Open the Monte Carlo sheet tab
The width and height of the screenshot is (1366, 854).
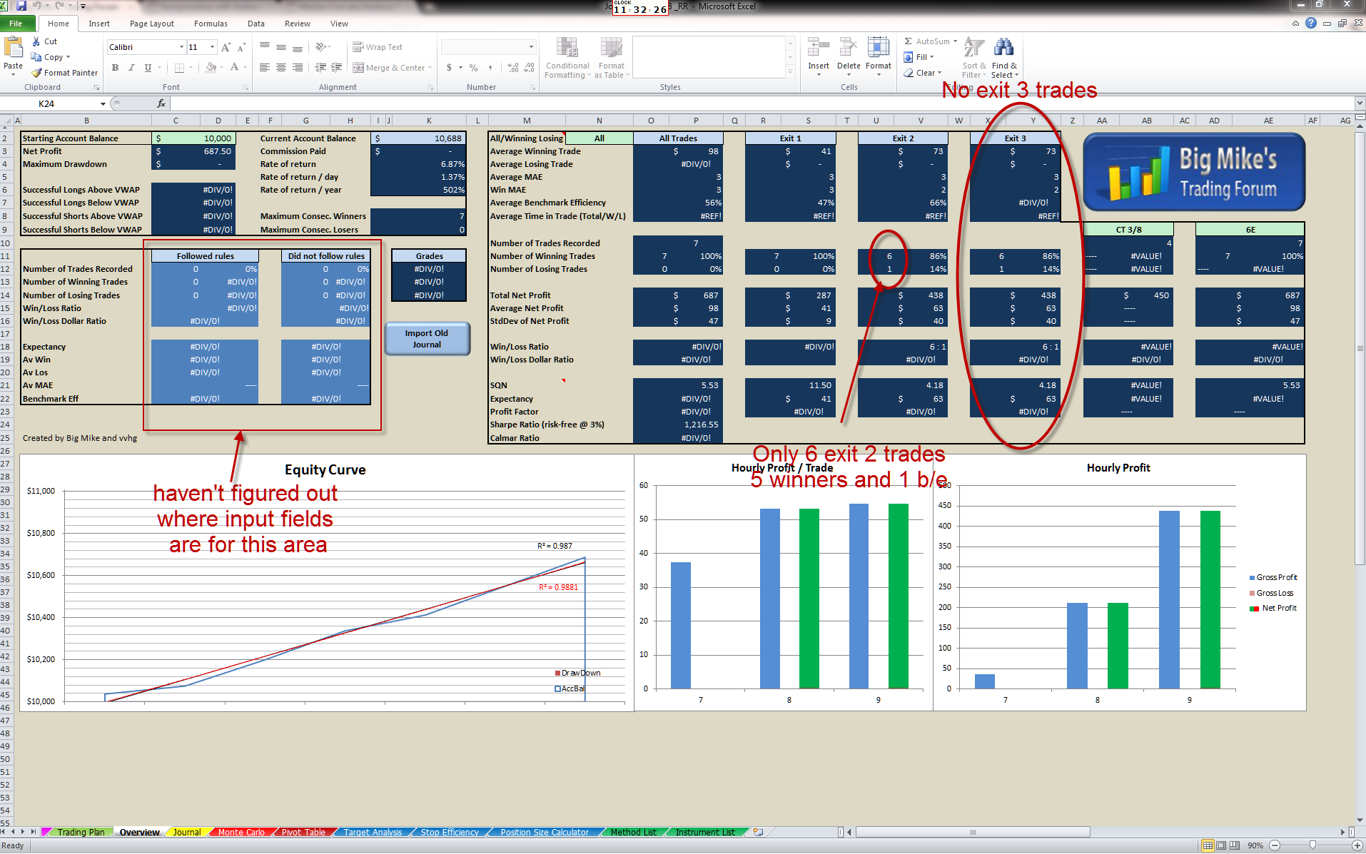point(241,832)
